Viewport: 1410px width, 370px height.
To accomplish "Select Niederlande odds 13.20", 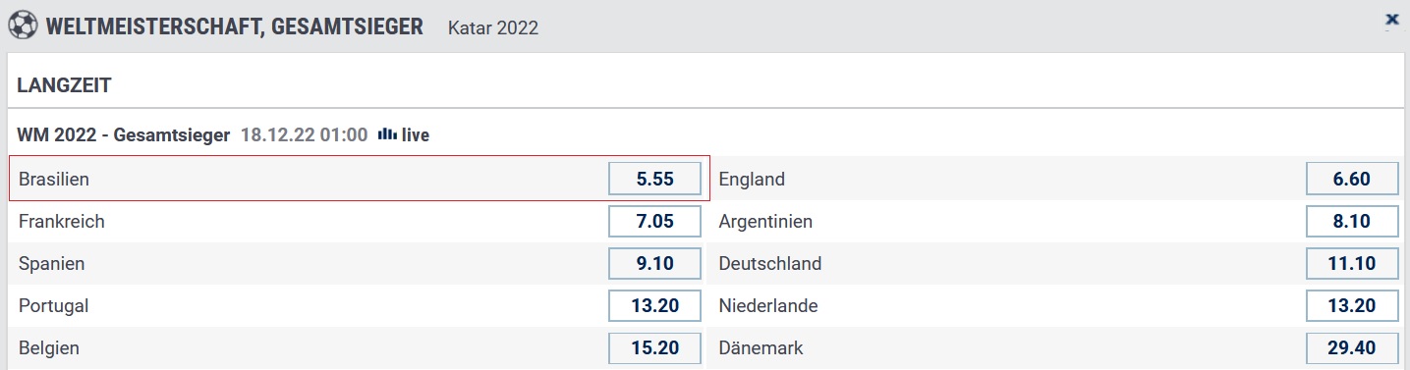I will [x=1352, y=306].
